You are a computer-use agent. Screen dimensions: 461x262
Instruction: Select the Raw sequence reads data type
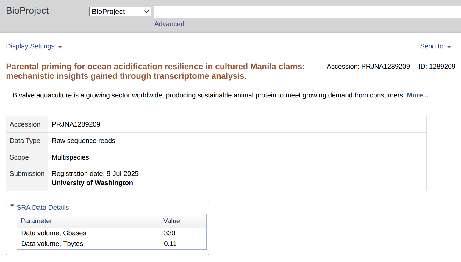(x=83, y=141)
